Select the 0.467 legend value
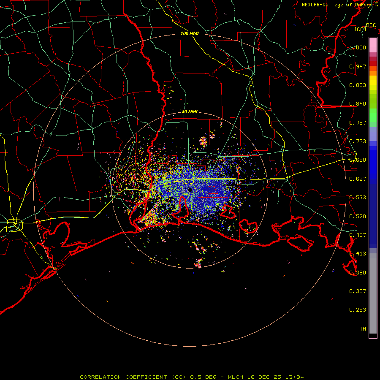The width and height of the screenshot is (380, 380). tap(358, 235)
